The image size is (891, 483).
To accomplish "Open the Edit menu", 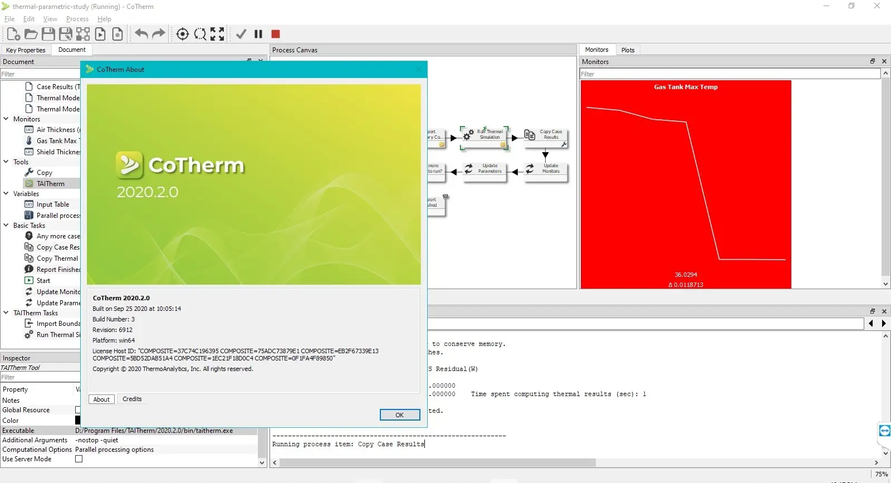I will (29, 19).
